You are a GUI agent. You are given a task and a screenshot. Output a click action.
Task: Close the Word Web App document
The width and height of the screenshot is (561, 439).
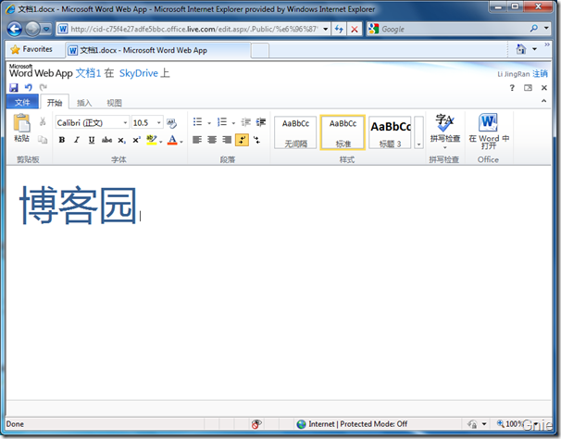pyautogui.click(x=544, y=88)
